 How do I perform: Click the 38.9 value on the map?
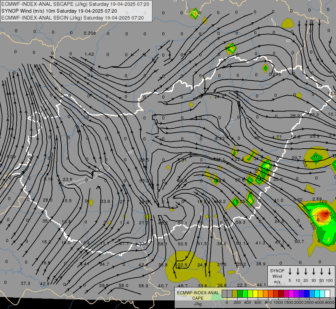[261, 264]
